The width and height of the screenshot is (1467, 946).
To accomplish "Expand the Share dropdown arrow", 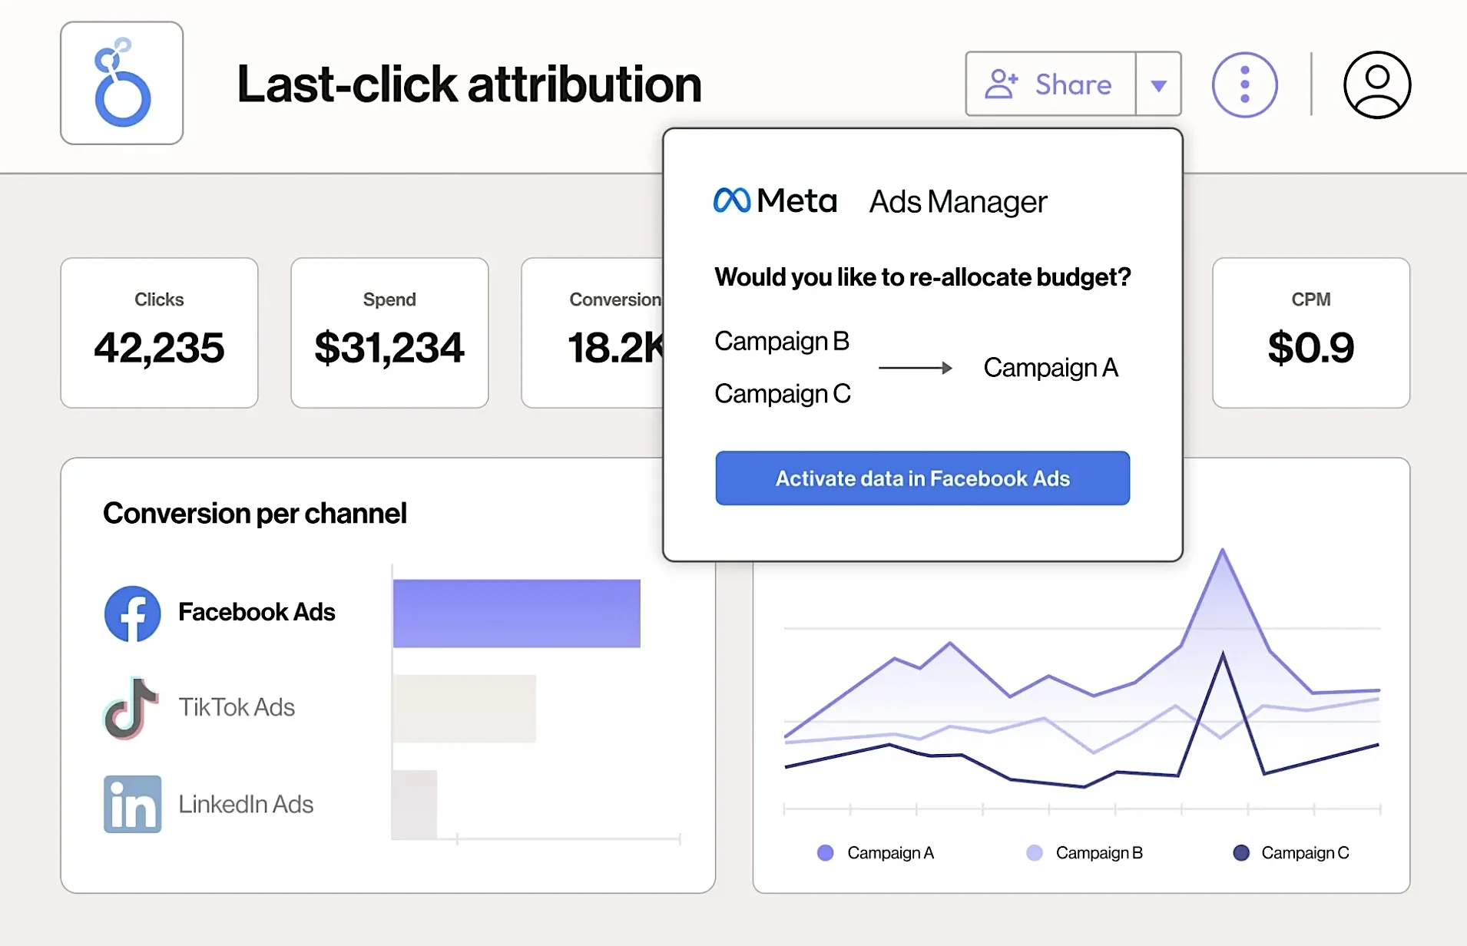I will tap(1158, 84).
